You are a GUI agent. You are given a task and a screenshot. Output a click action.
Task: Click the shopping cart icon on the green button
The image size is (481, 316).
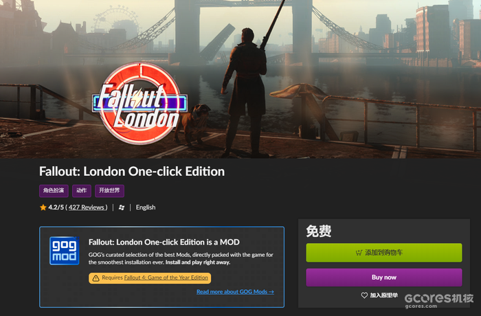pyautogui.click(x=359, y=253)
